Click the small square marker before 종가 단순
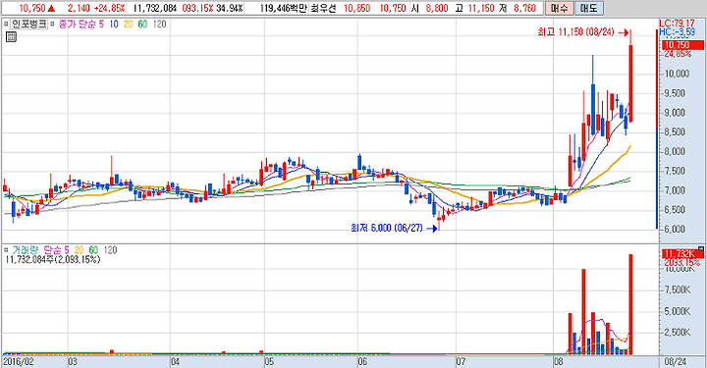The image size is (707, 368). point(53,24)
